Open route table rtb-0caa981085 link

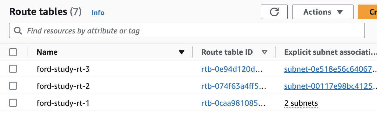[x=234, y=103]
